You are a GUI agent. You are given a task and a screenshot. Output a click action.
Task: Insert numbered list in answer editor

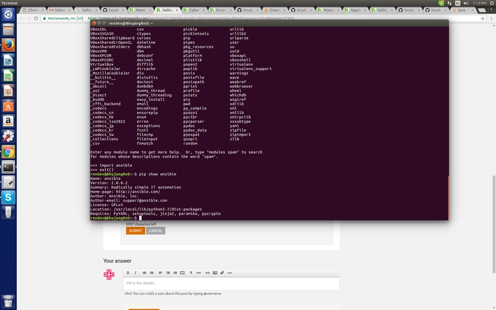click(152, 273)
